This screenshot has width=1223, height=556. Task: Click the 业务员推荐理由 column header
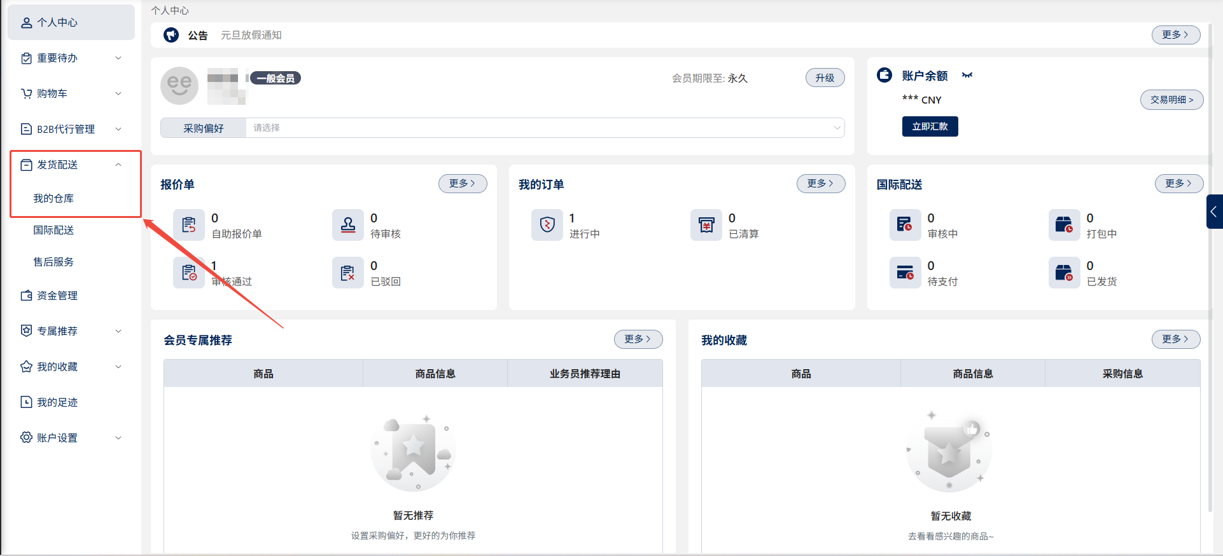pos(585,374)
